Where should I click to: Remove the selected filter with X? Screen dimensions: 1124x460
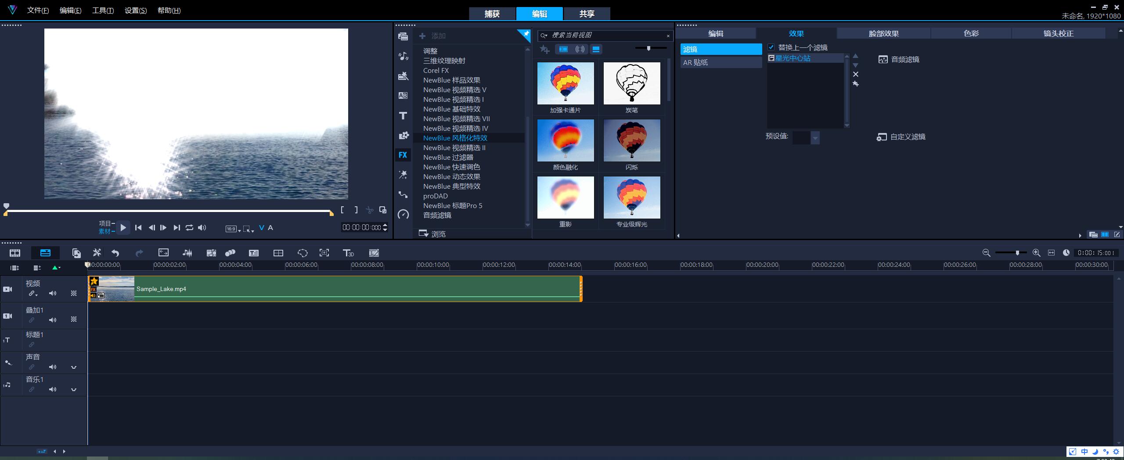[x=855, y=74]
